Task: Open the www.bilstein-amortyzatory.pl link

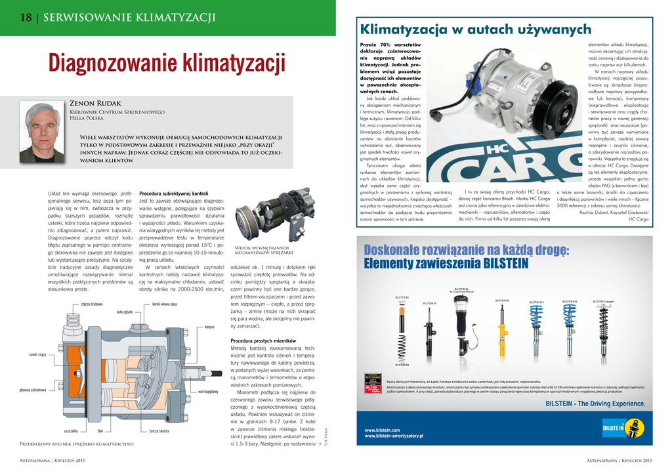Action: pos(394,436)
